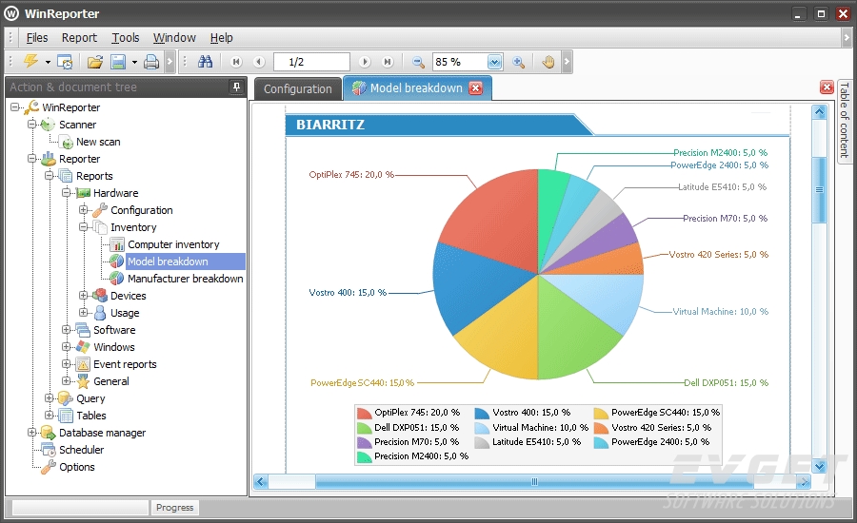Select the General tree item

(x=111, y=381)
